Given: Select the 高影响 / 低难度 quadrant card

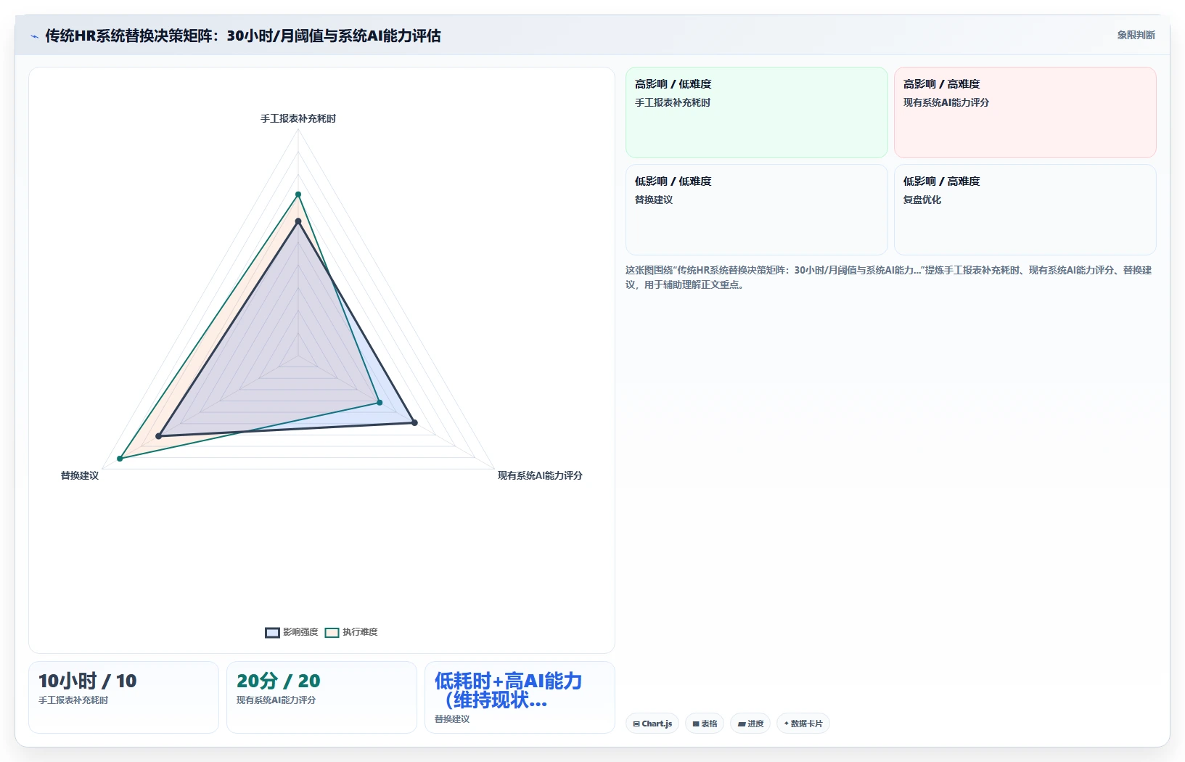Looking at the screenshot, I should point(757,112).
